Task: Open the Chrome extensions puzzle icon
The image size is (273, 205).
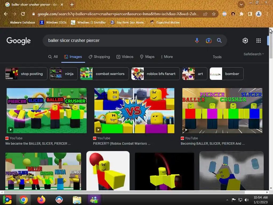Action: coord(241,14)
